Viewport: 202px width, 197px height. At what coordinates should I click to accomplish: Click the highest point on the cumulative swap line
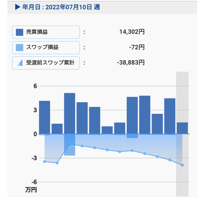(69, 144)
